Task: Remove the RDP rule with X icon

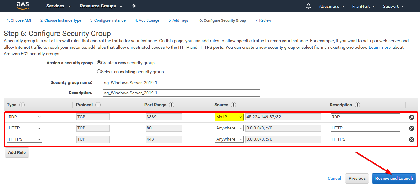Action: click(x=412, y=117)
